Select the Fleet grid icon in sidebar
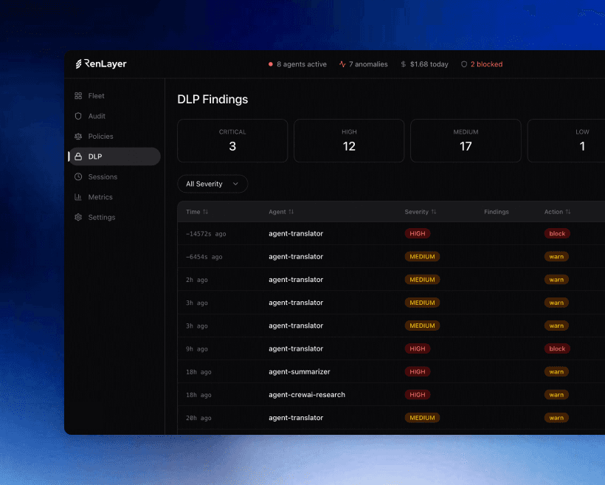 (77, 95)
